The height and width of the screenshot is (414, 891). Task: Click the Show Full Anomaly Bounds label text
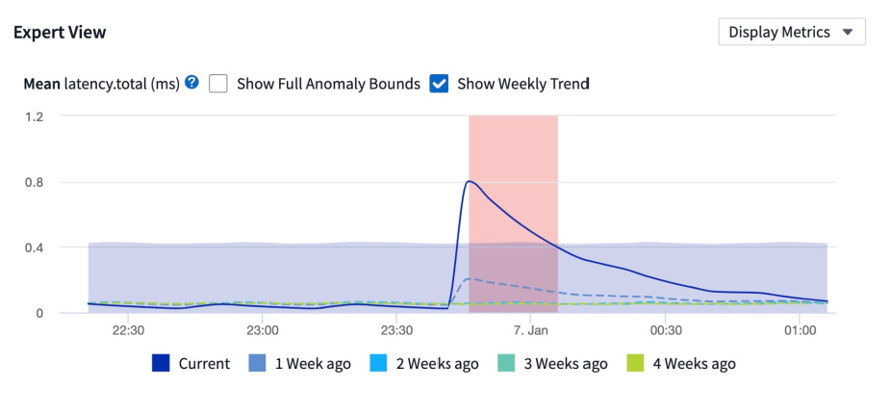coord(328,84)
